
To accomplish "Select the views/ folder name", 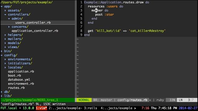I will [14, 47].
